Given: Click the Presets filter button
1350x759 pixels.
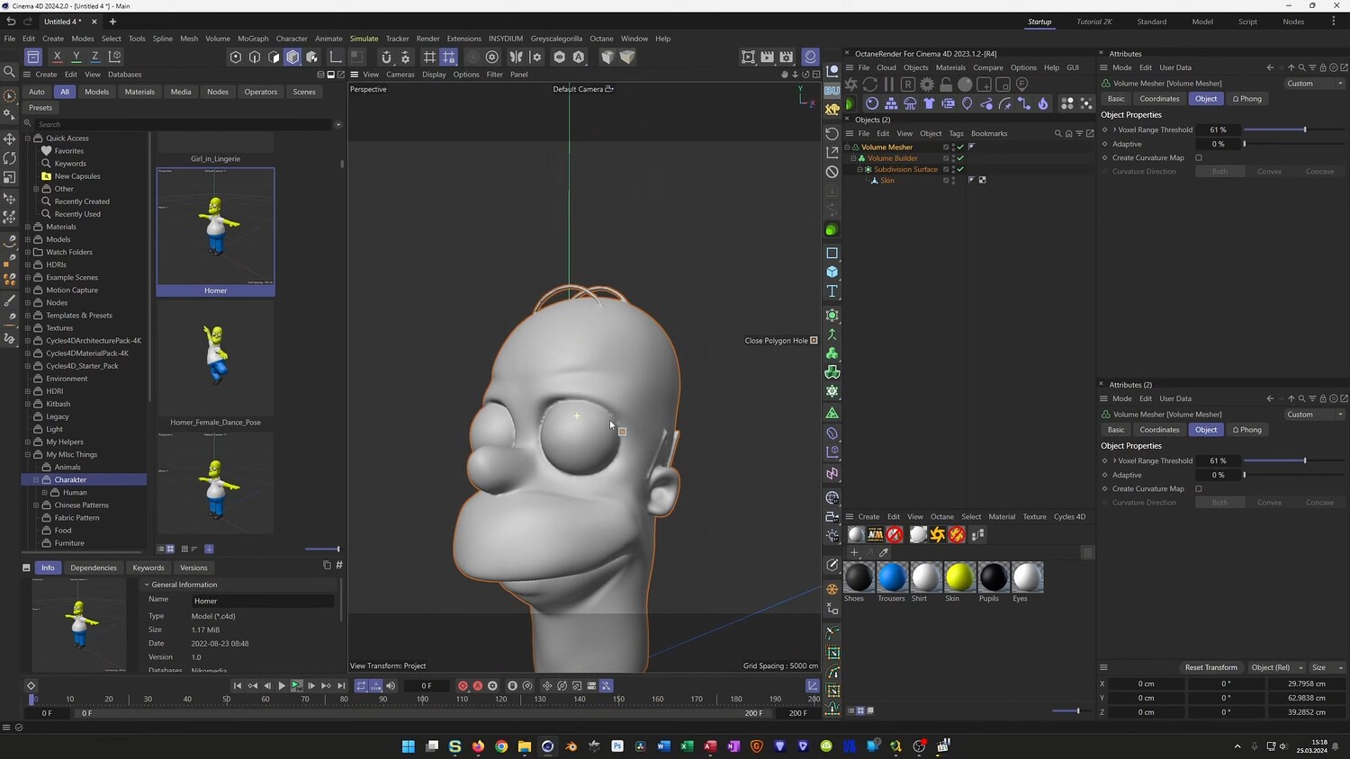Looking at the screenshot, I should [40, 108].
